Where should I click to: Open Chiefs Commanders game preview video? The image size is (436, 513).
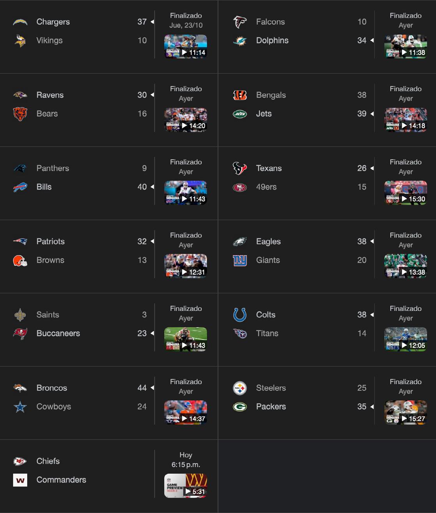pos(186,486)
